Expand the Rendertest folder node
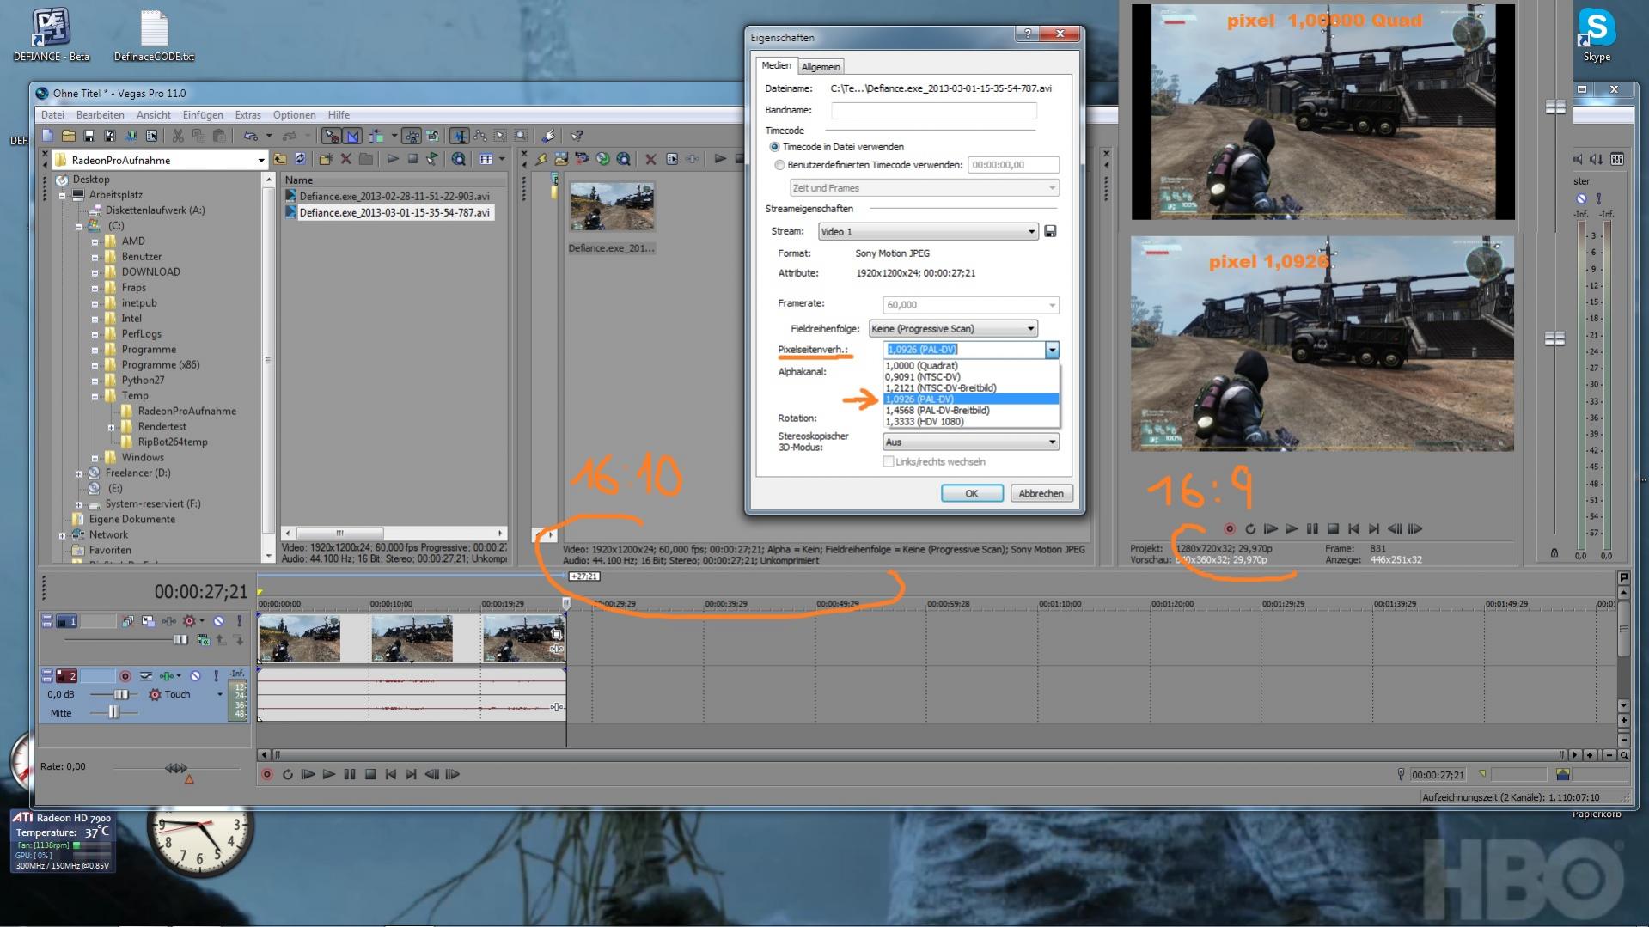 111,427
